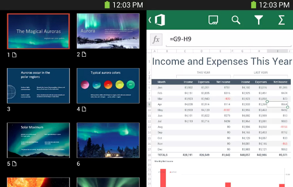This screenshot has height=187, width=293.
Task: Open 'Auroras occur in the polar regions' slide
Action: click(x=38, y=86)
